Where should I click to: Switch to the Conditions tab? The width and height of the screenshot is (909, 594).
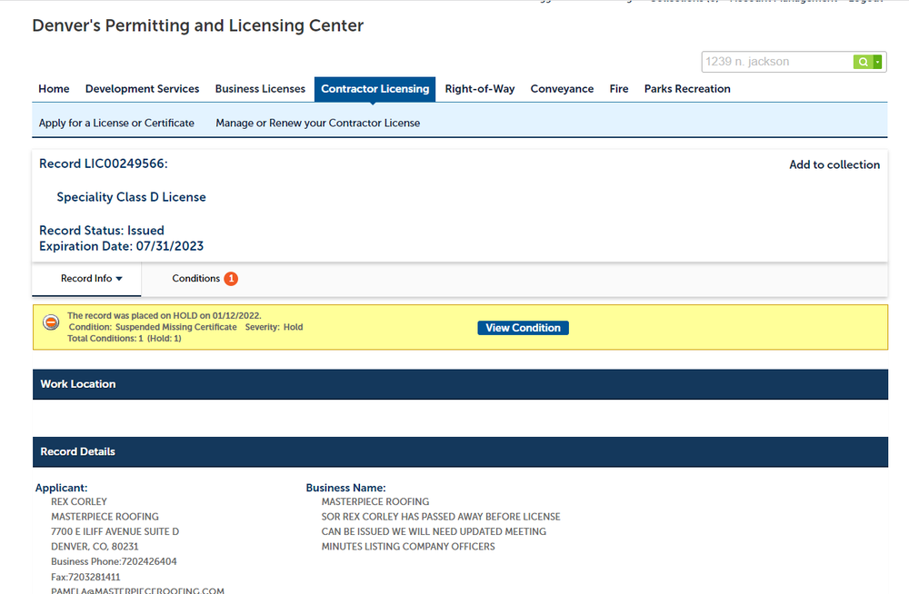coord(196,279)
